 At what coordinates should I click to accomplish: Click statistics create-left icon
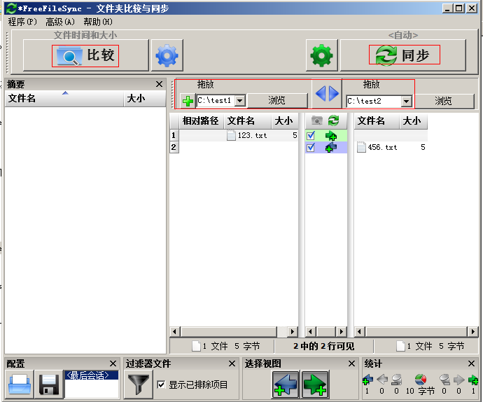[x=367, y=380]
